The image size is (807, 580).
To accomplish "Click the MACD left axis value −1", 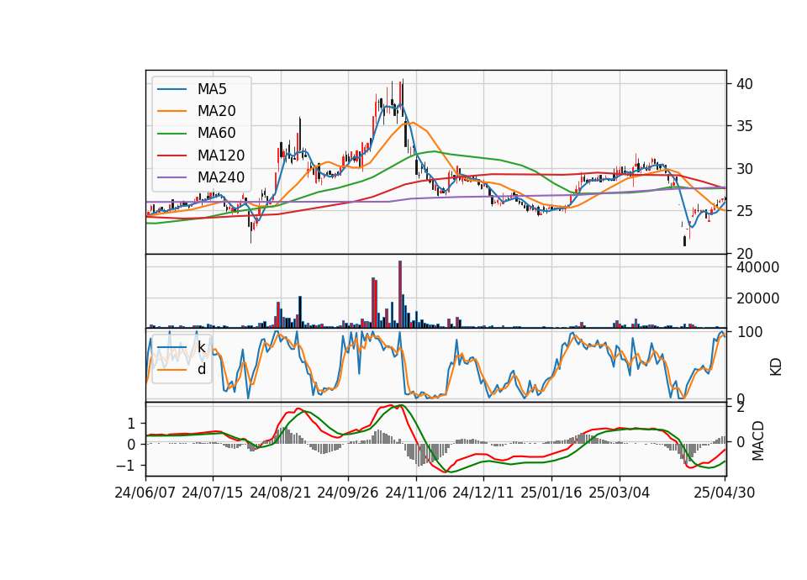I will [126, 466].
